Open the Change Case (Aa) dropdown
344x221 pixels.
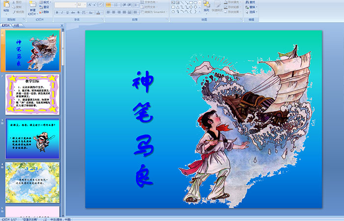point(91,12)
